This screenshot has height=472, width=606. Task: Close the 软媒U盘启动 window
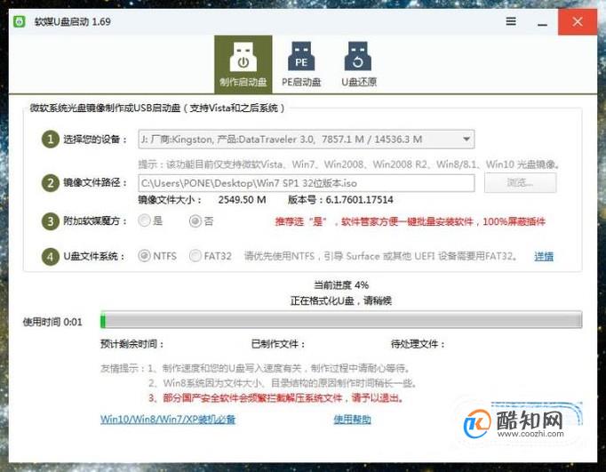point(578,21)
